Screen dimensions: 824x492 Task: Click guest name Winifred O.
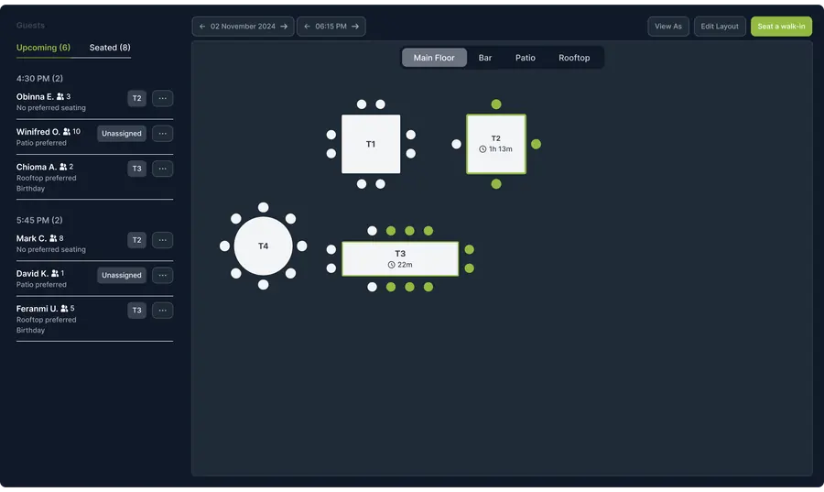tap(38, 132)
